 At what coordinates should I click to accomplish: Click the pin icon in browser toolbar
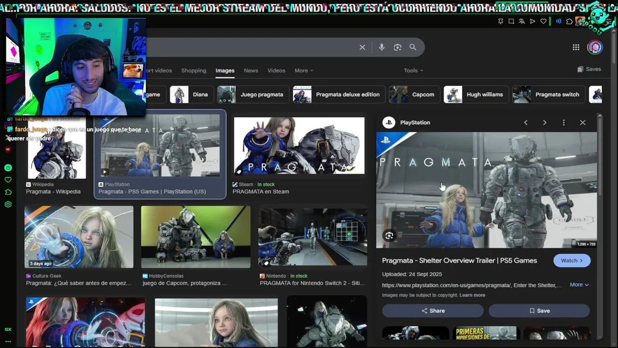click(501, 21)
